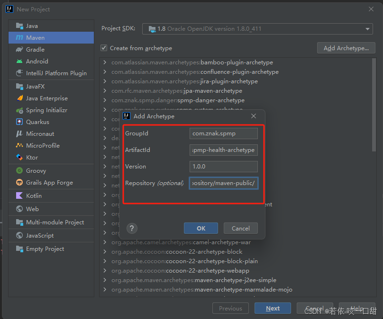Expand cocoon-22-archetype-block-plain entry
The image size is (383, 319).
[x=105, y=261]
